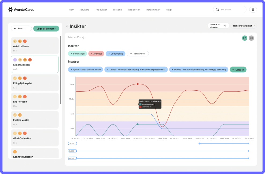Remove QN011 Assistans i munvård chip

tap(71, 69)
